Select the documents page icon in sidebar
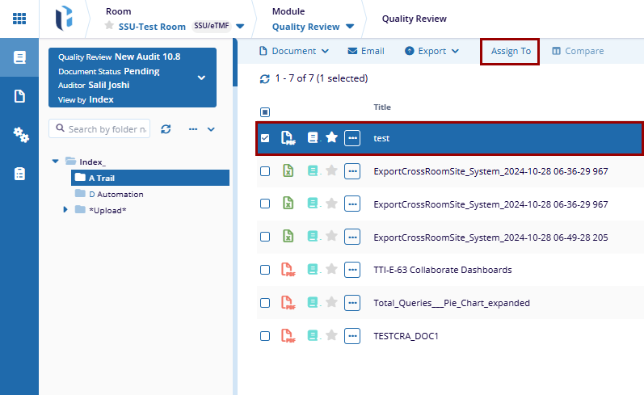644x395 pixels. coord(20,96)
